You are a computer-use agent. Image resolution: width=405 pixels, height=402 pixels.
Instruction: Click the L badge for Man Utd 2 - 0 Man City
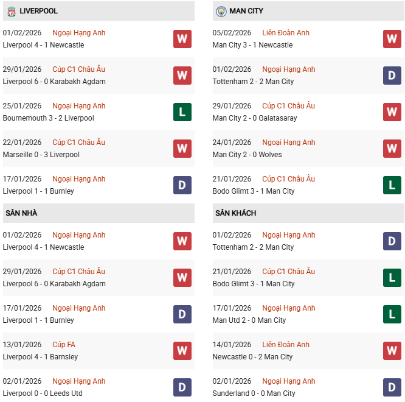click(x=392, y=314)
